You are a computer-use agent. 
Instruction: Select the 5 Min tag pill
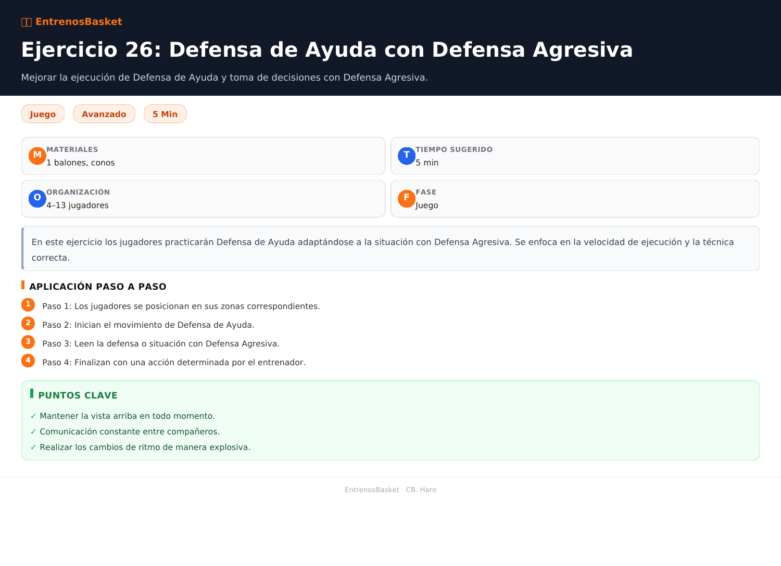coord(165,114)
